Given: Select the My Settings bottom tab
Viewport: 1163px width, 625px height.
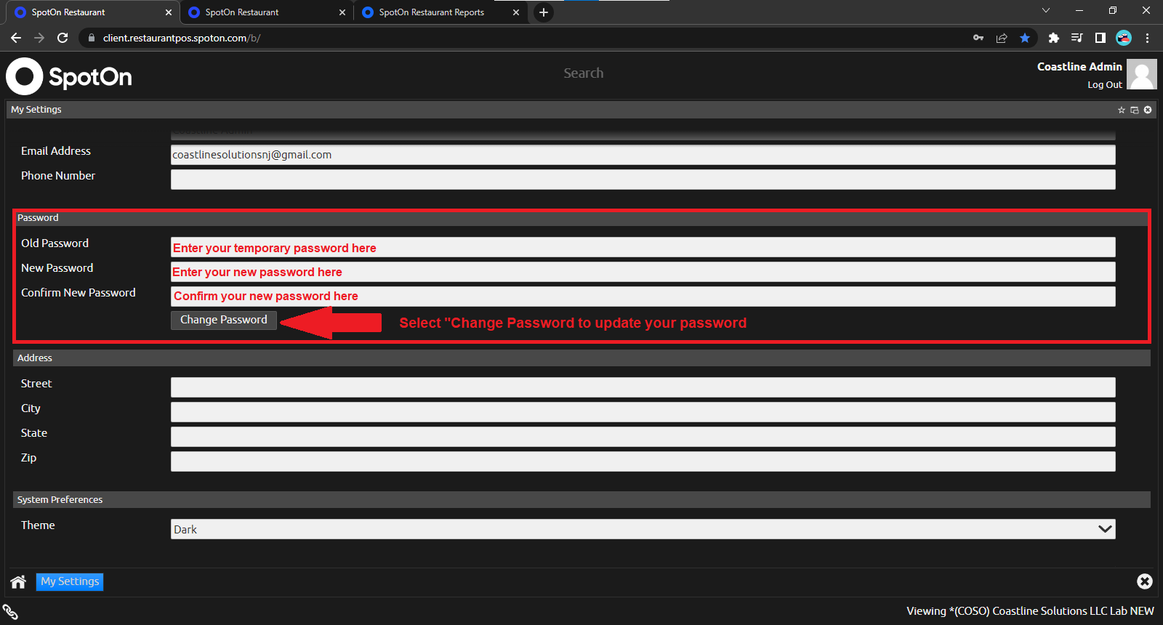Looking at the screenshot, I should pyautogui.click(x=70, y=581).
